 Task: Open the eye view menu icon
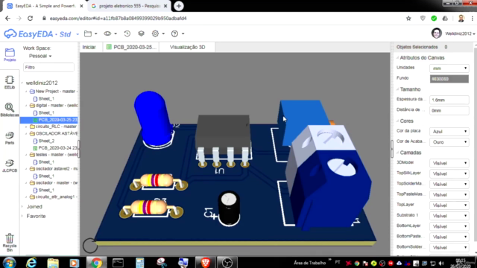point(107,33)
